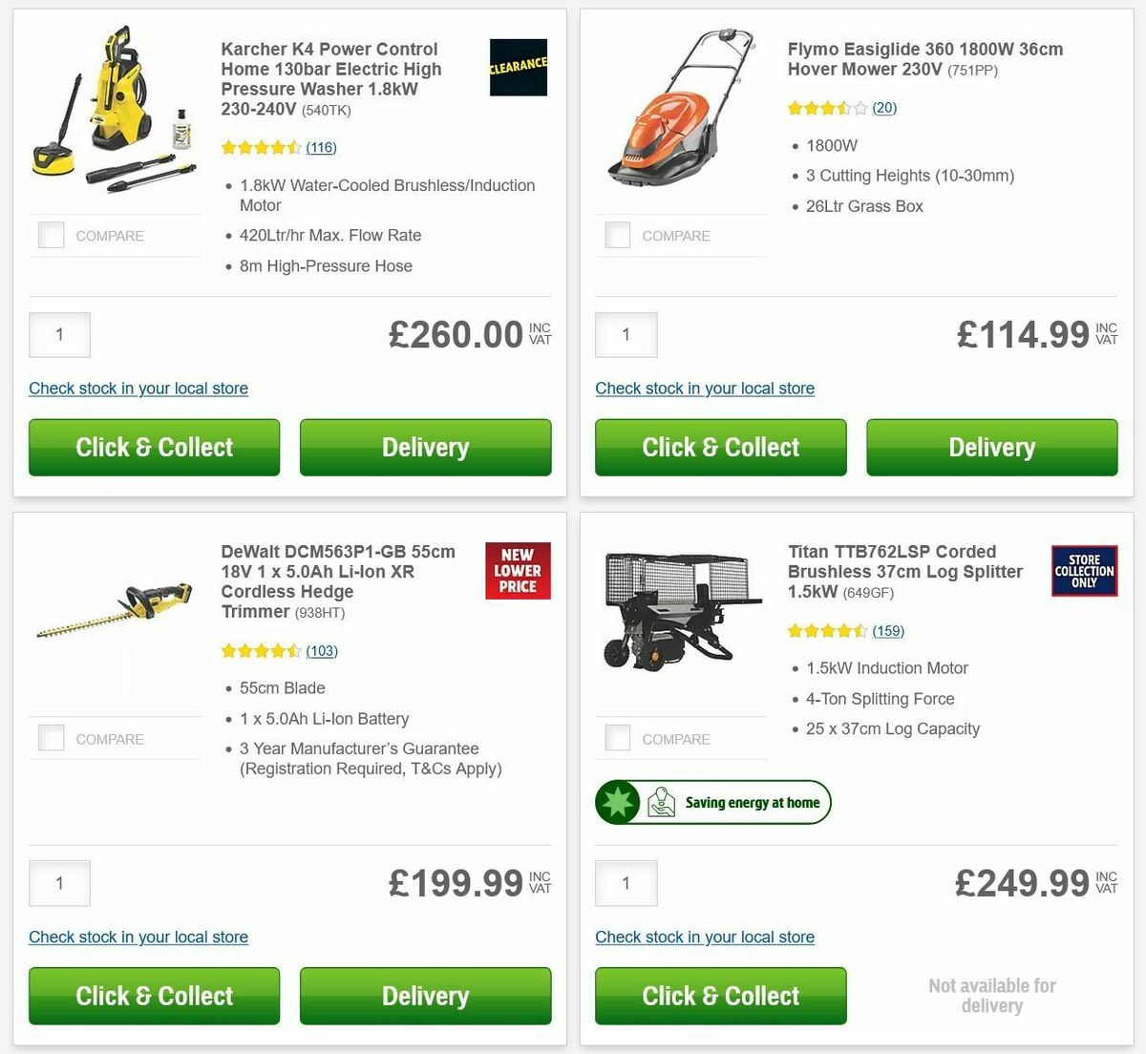1146x1054 pixels.
Task: Enable COMPARE for the Flymo hover mower
Action: pyautogui.click(x=617, y=235)
